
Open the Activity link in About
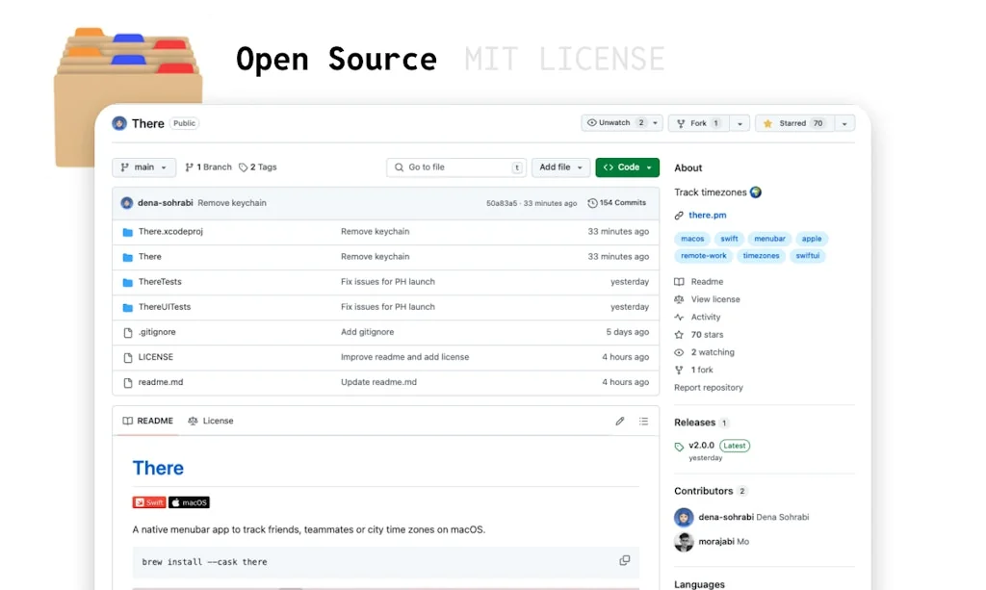(705, 317)
